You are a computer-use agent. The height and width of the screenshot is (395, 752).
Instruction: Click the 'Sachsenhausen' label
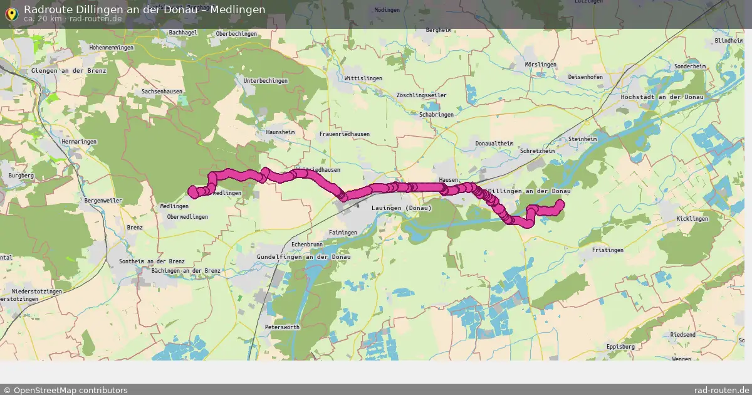[x=162, y=92]
